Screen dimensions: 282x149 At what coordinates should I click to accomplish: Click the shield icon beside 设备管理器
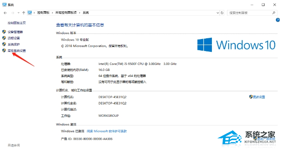(x=4, y=32)
